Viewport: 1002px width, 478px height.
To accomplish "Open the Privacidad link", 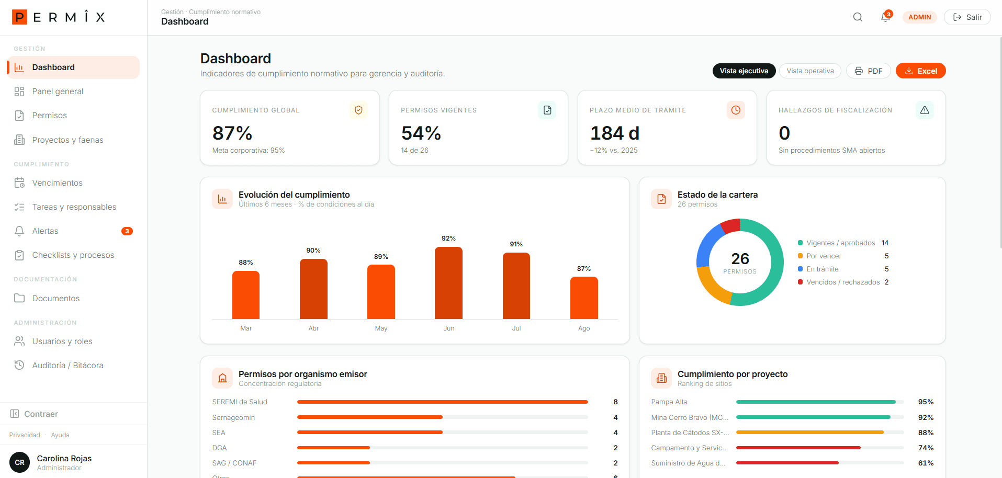I will coord(25,435).
